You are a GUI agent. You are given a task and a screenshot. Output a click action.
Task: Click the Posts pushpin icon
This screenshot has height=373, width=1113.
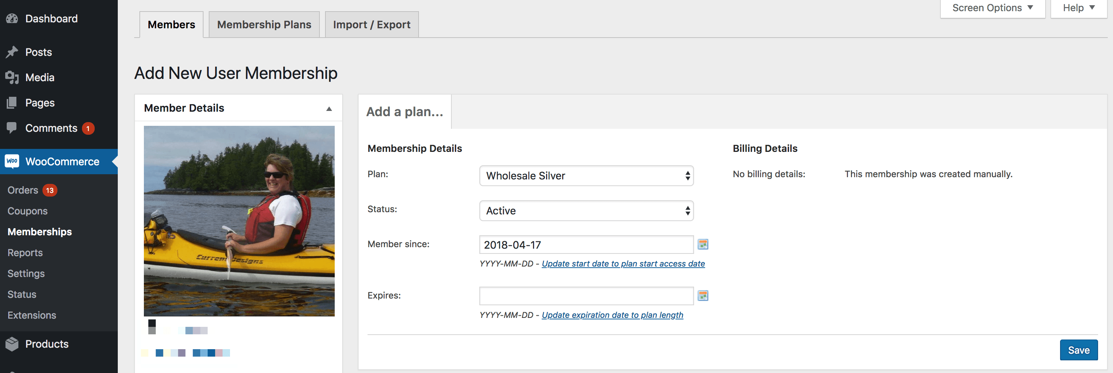pyautogui.click(x=12, y=52)
